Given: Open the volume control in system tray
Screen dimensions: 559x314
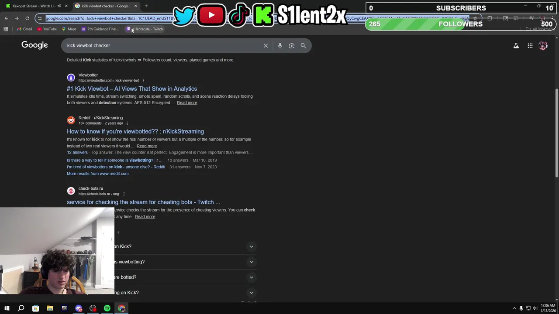Looking at the screenshot, I should tap(535, 308).
